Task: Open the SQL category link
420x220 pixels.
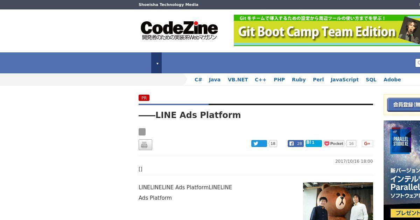Action: coord(371,80)
